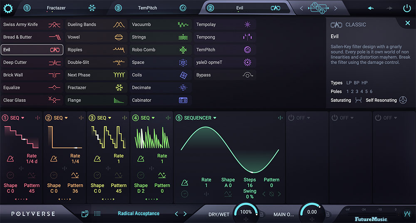Click the modulator 1 staircase waveform display
Screen dimensions: 416x223
[22, 137]
